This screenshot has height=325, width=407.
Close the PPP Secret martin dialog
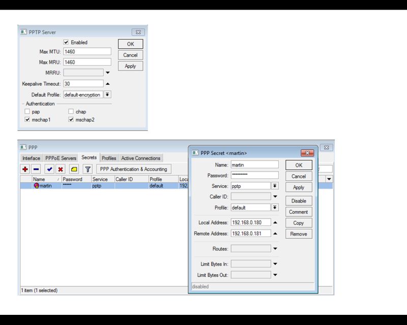point(307,153)
